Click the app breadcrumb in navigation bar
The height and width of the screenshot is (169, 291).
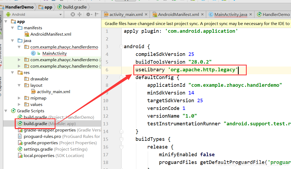coord(48,7)
